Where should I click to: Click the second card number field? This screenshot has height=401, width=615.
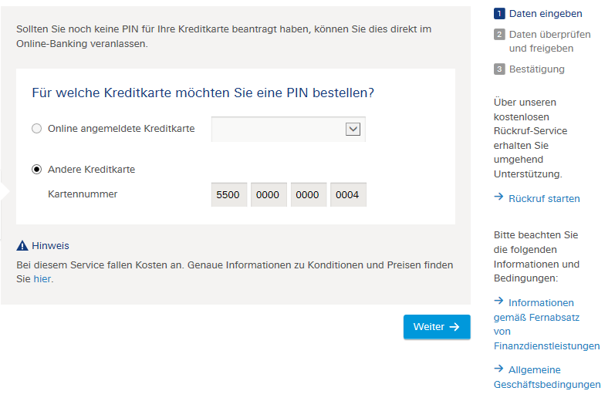pyautogui.click(x=269, y=194)
